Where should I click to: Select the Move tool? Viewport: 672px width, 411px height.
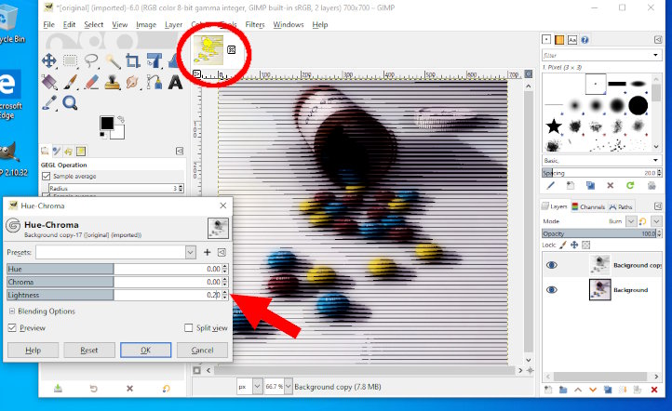[x=48, y=60]
